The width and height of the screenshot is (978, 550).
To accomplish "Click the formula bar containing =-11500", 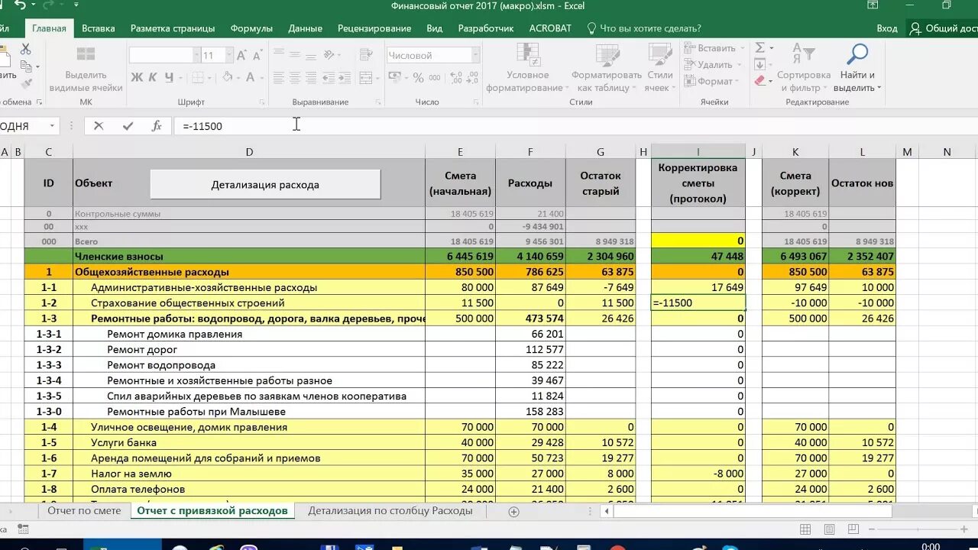I will tap(576, 126).
